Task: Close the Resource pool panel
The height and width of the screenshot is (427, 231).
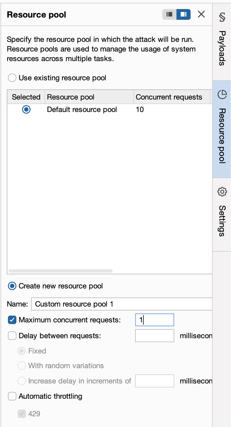Action: pyautogui.click(x=201, y=14)
